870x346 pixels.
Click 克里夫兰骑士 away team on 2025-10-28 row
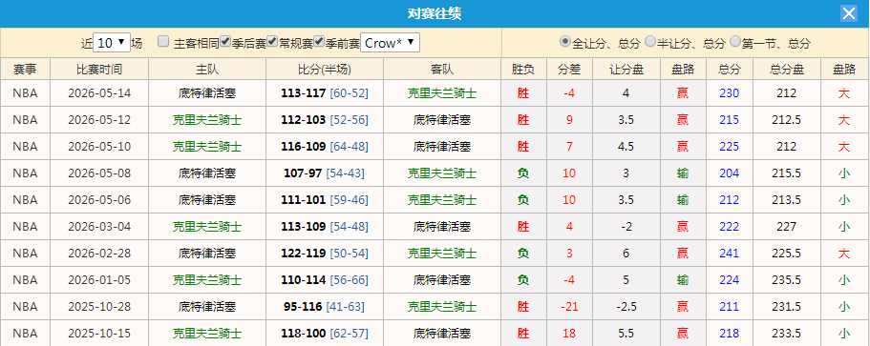(x=442, y=307)
